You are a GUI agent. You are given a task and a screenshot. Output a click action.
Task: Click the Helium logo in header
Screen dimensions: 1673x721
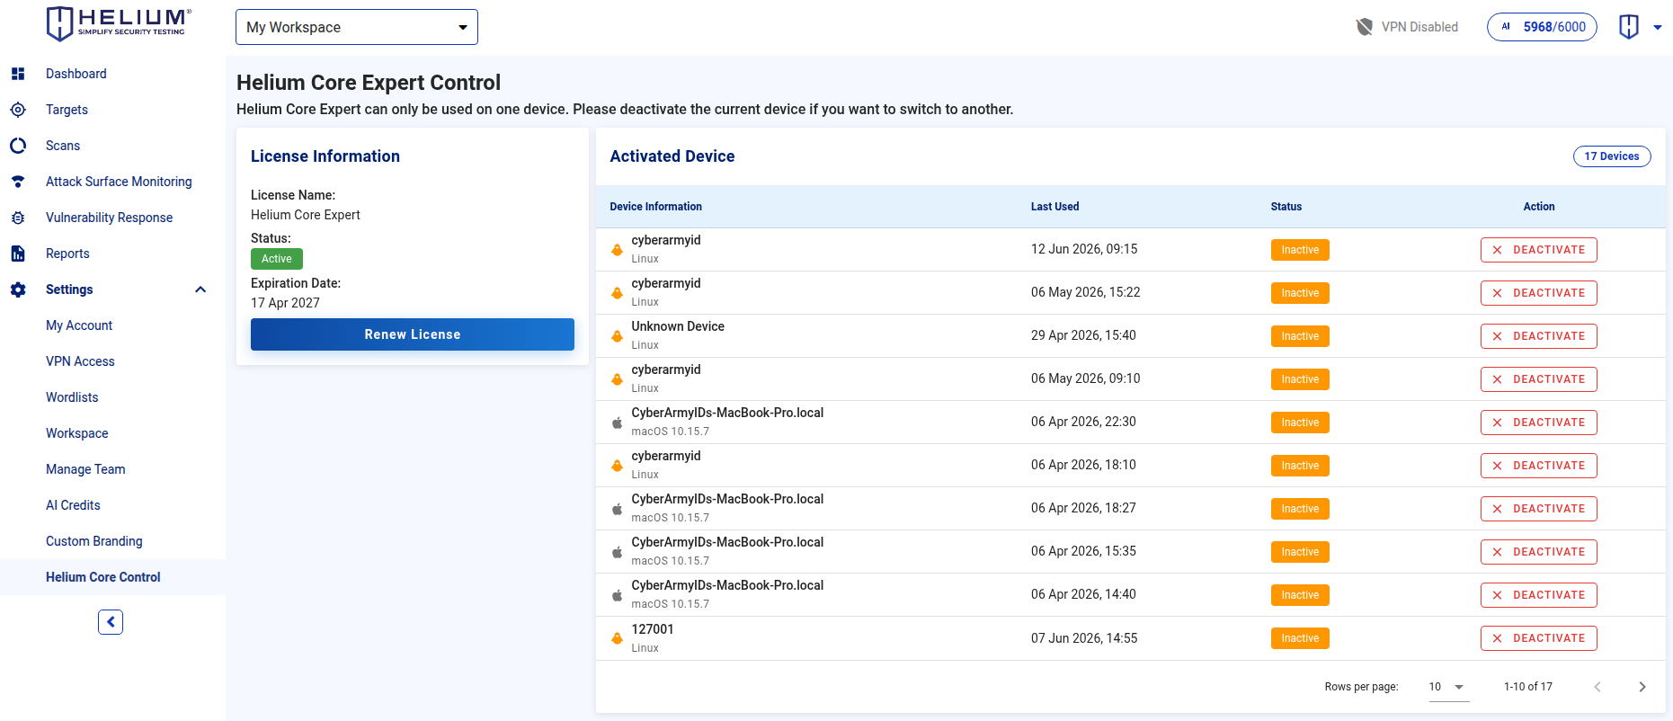click(119, 24)
